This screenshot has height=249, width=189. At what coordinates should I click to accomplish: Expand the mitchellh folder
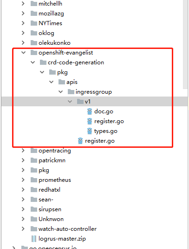(x=23, y=4)
